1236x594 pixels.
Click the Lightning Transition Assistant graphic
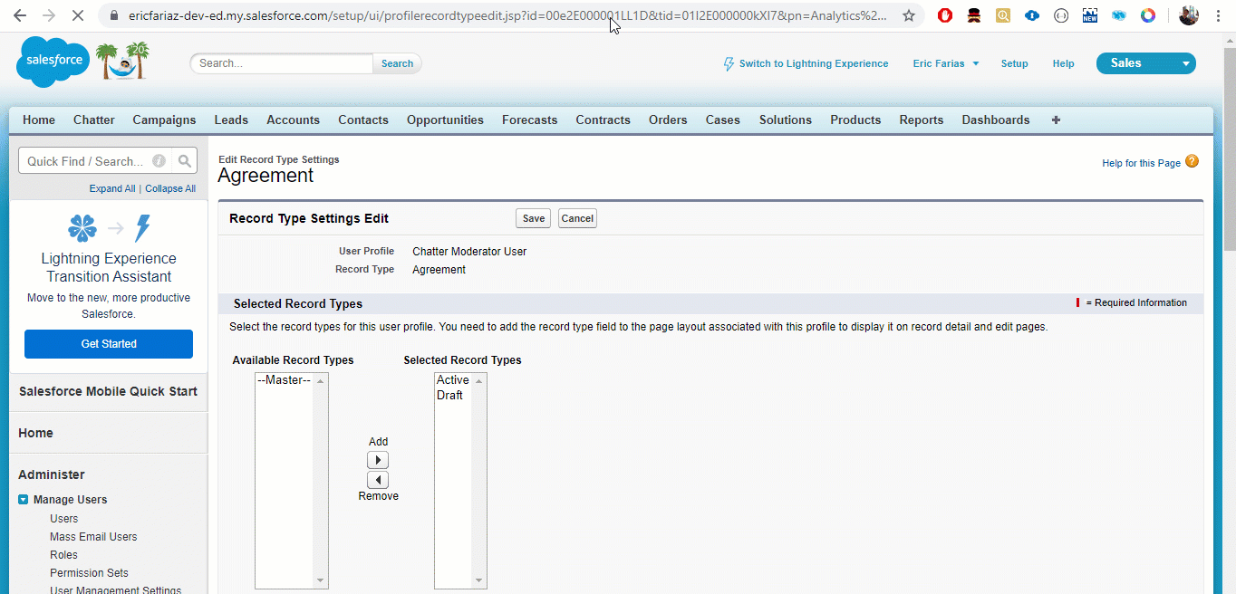click(109, 228)
